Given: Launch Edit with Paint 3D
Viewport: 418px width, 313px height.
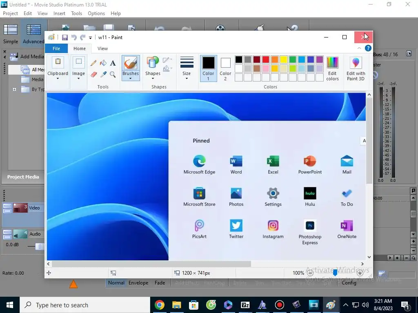Looking at the screenshot, I should (x=356, y=68).
